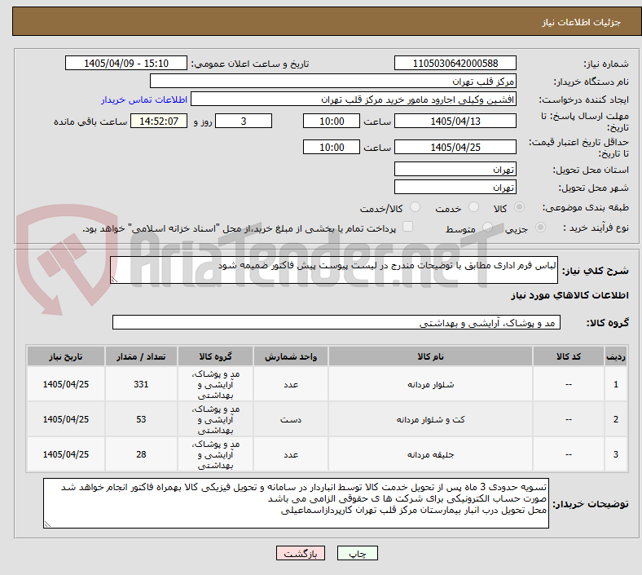This screenshot has width=642, height=575.
Task: Click the buyer notes textarea
Action: pyautogui.click(x=296, y=503)
